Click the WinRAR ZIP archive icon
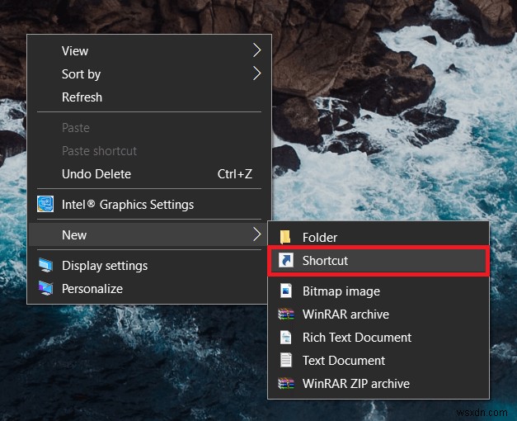 point(285,384)
